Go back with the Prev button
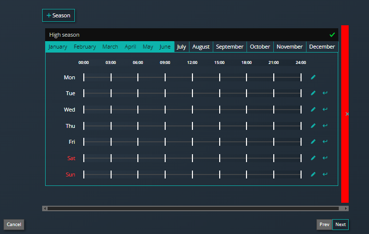The width and height of the screenshot is (369, 234). 324,225
